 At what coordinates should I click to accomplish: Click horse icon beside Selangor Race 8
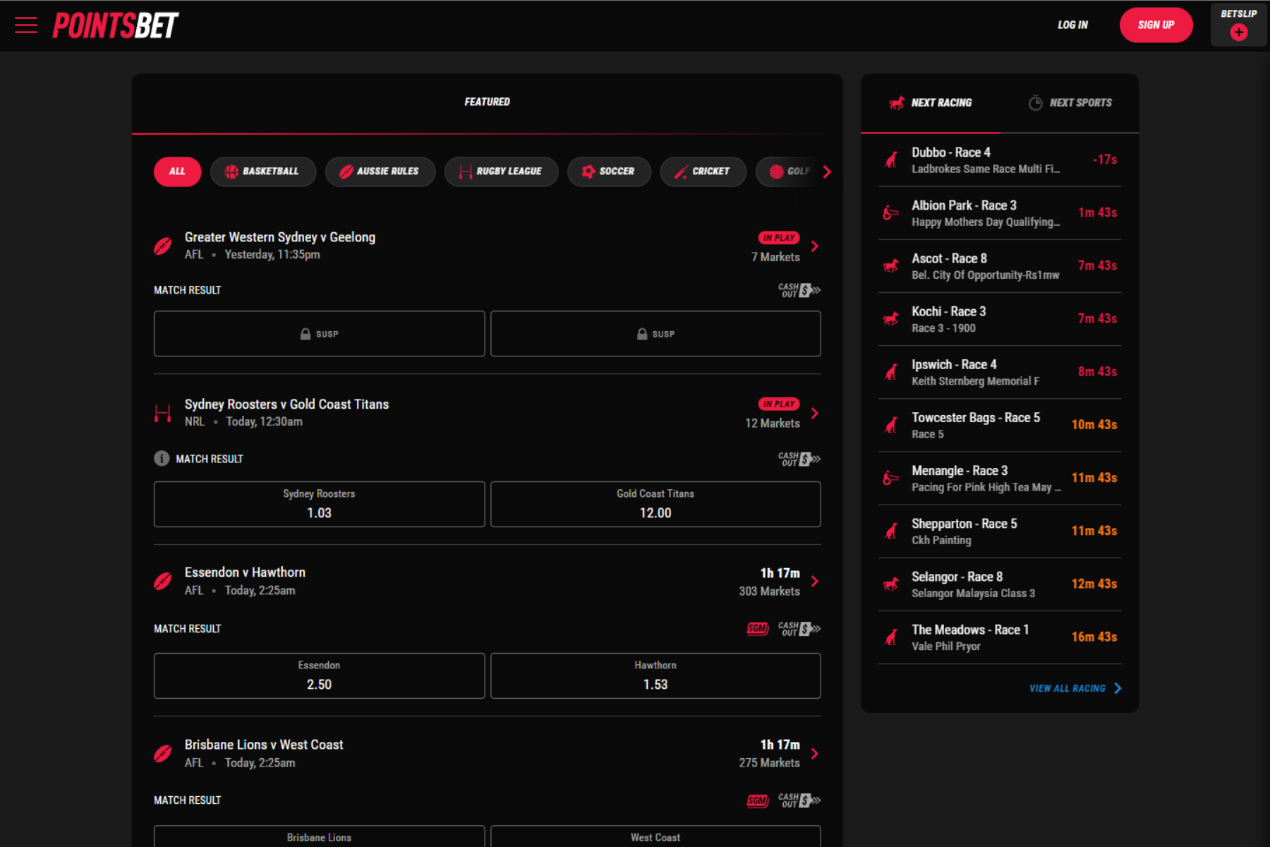[x=891, y=584]
